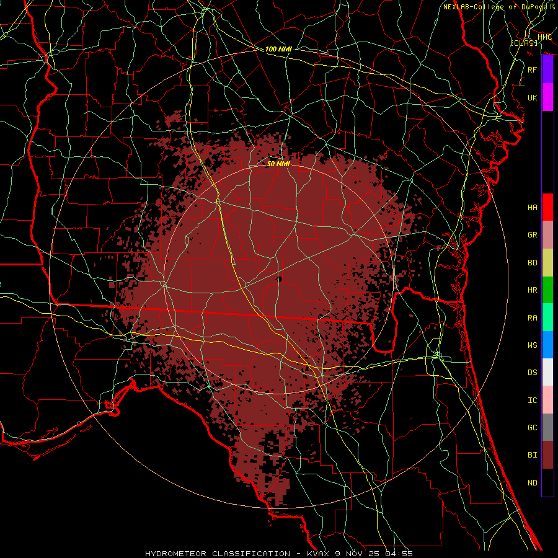558x558 pixels.
Task: Click the HR green legend swatch
Action: (547, 290)
